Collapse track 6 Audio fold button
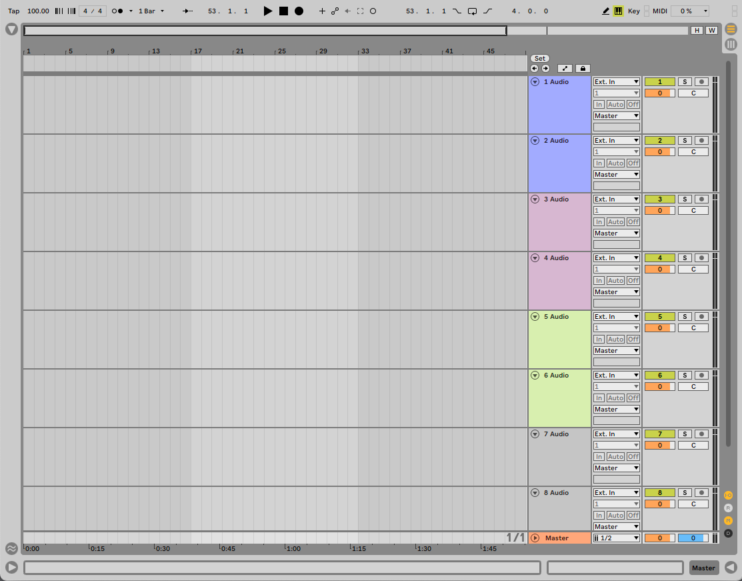 click(x=535, y=376)
